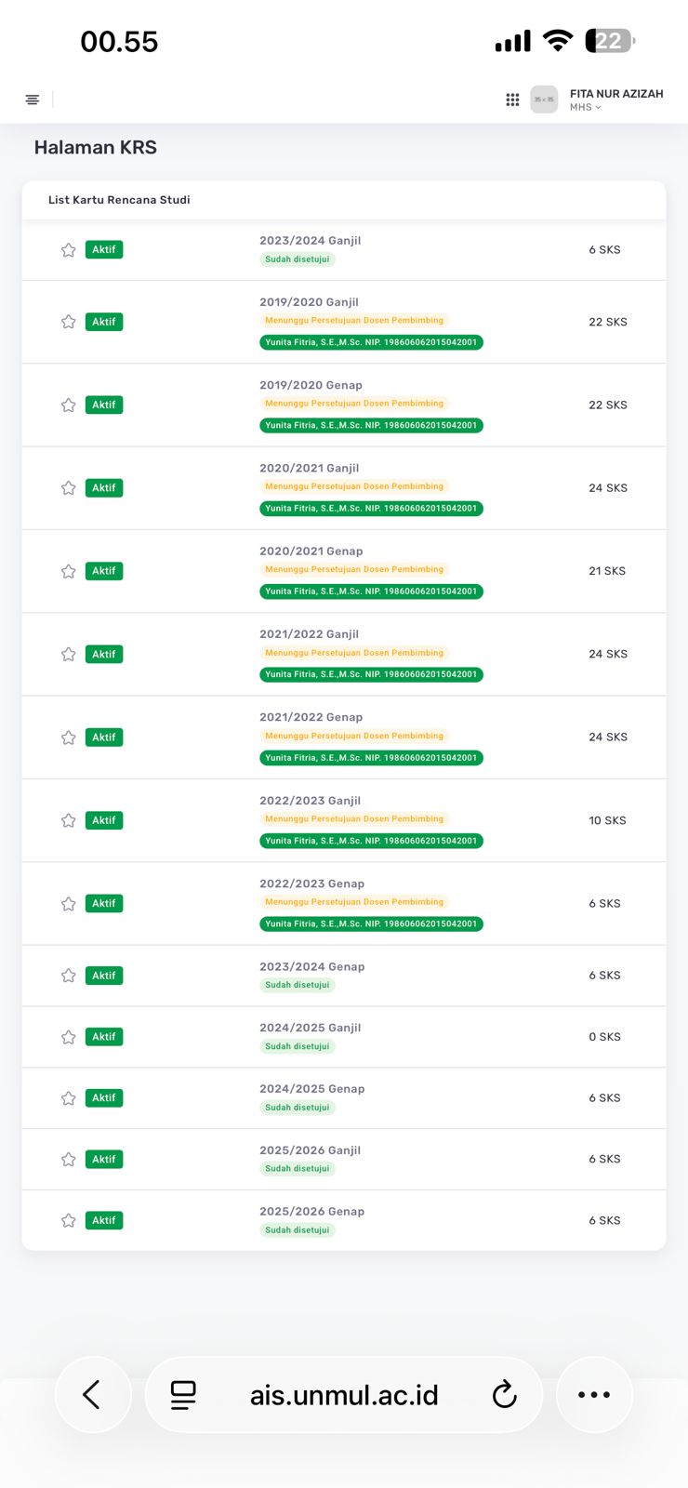The width and height of the screenshot is (688, 1488).
Task: Open the hamburger sidebar menu icon
Action: (x=33, y=100)
